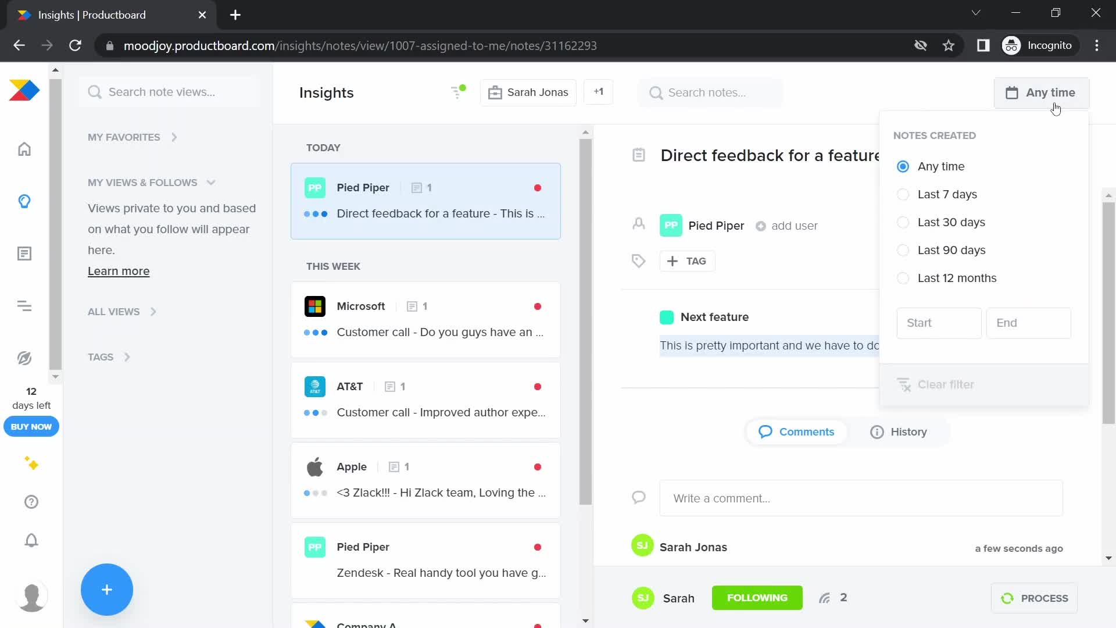Reload the browser page
This screenshot has height=628, width=1116.
point(75,45)
